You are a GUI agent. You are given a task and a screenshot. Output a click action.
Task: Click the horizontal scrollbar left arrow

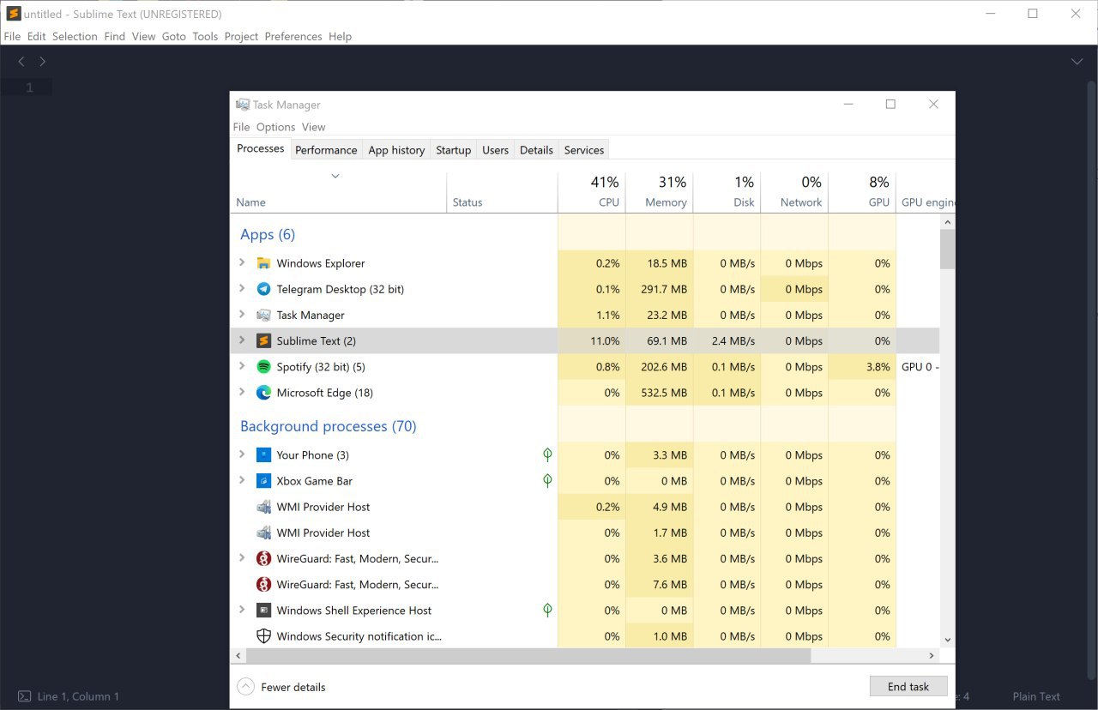pos(238,655)
